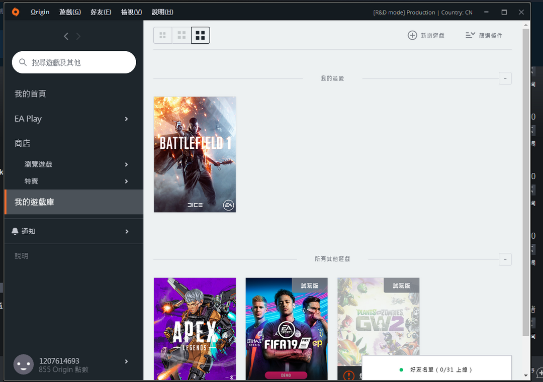Click 新增遊戲 button label
The width and height of the screenshot is (543, 382).
click(x=432, y=36)
